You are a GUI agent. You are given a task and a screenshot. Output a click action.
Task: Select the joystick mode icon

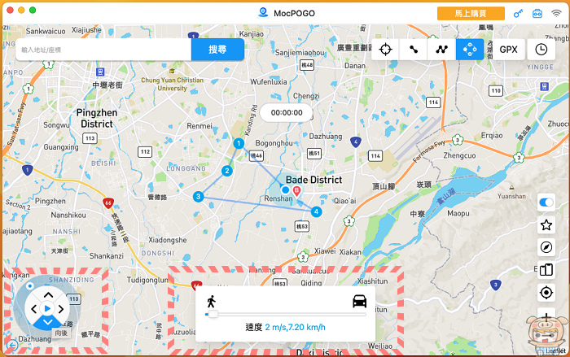click(470, 50)
